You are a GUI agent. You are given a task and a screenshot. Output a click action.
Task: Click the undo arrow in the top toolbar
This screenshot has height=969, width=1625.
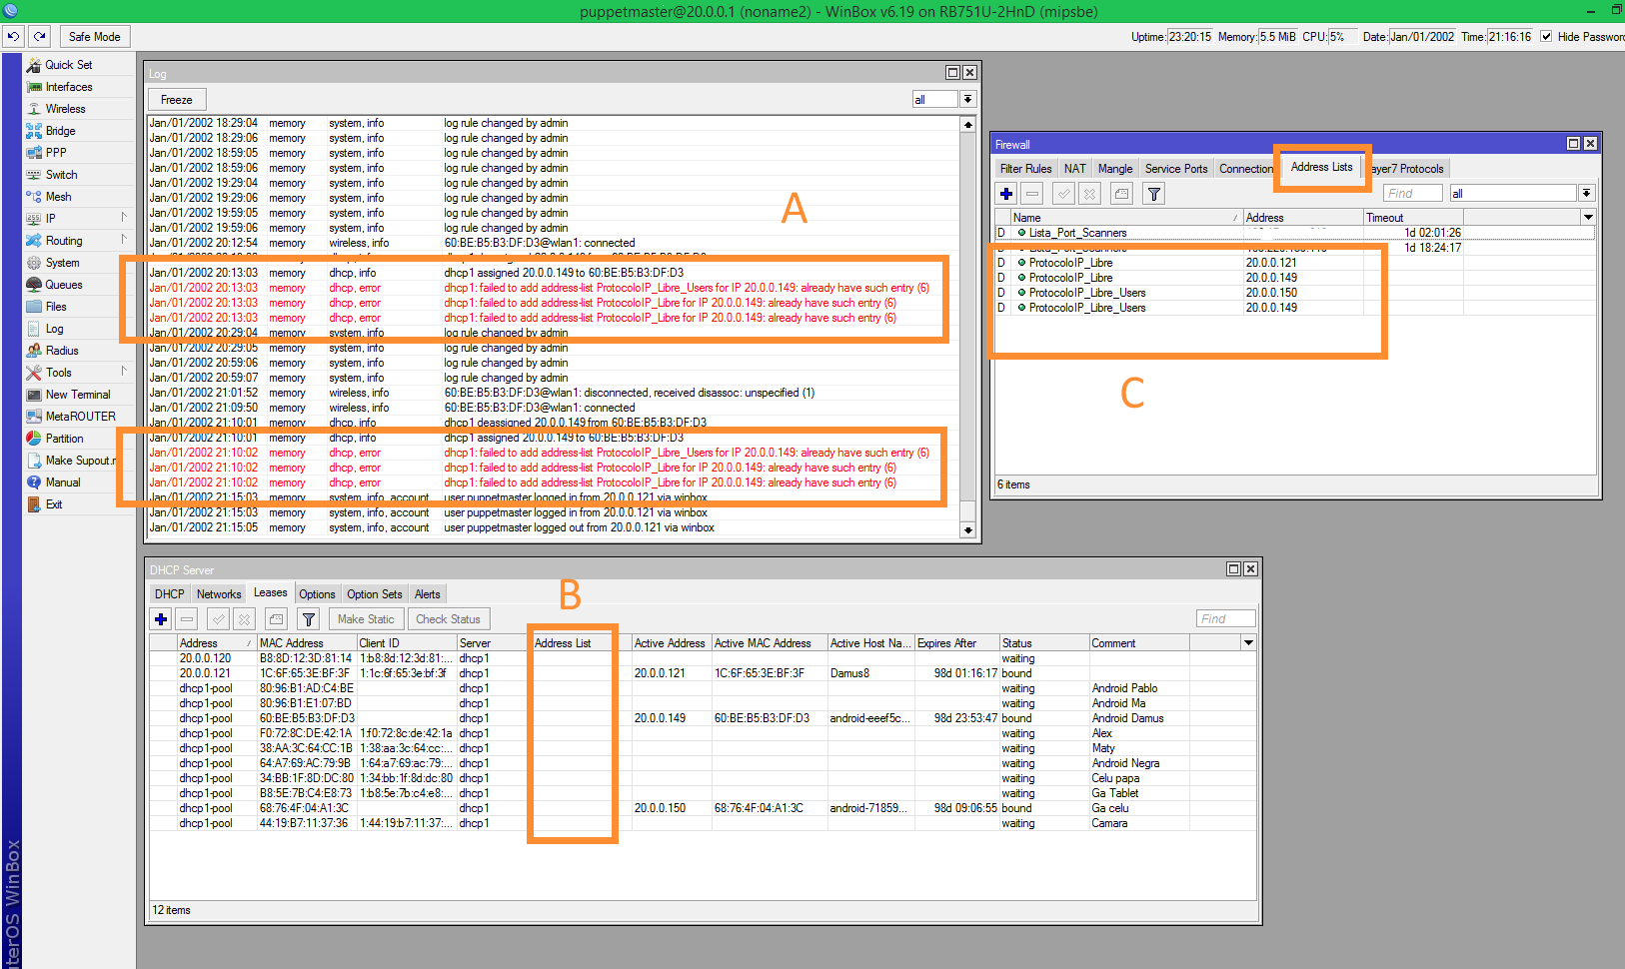pyautogui.click(x=12, y=36)
